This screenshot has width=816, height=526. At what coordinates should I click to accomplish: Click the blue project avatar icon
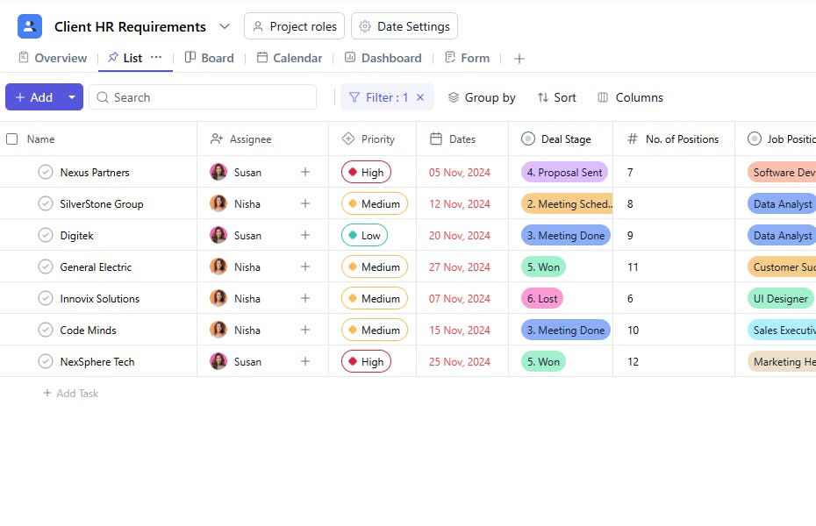point(30,26)
